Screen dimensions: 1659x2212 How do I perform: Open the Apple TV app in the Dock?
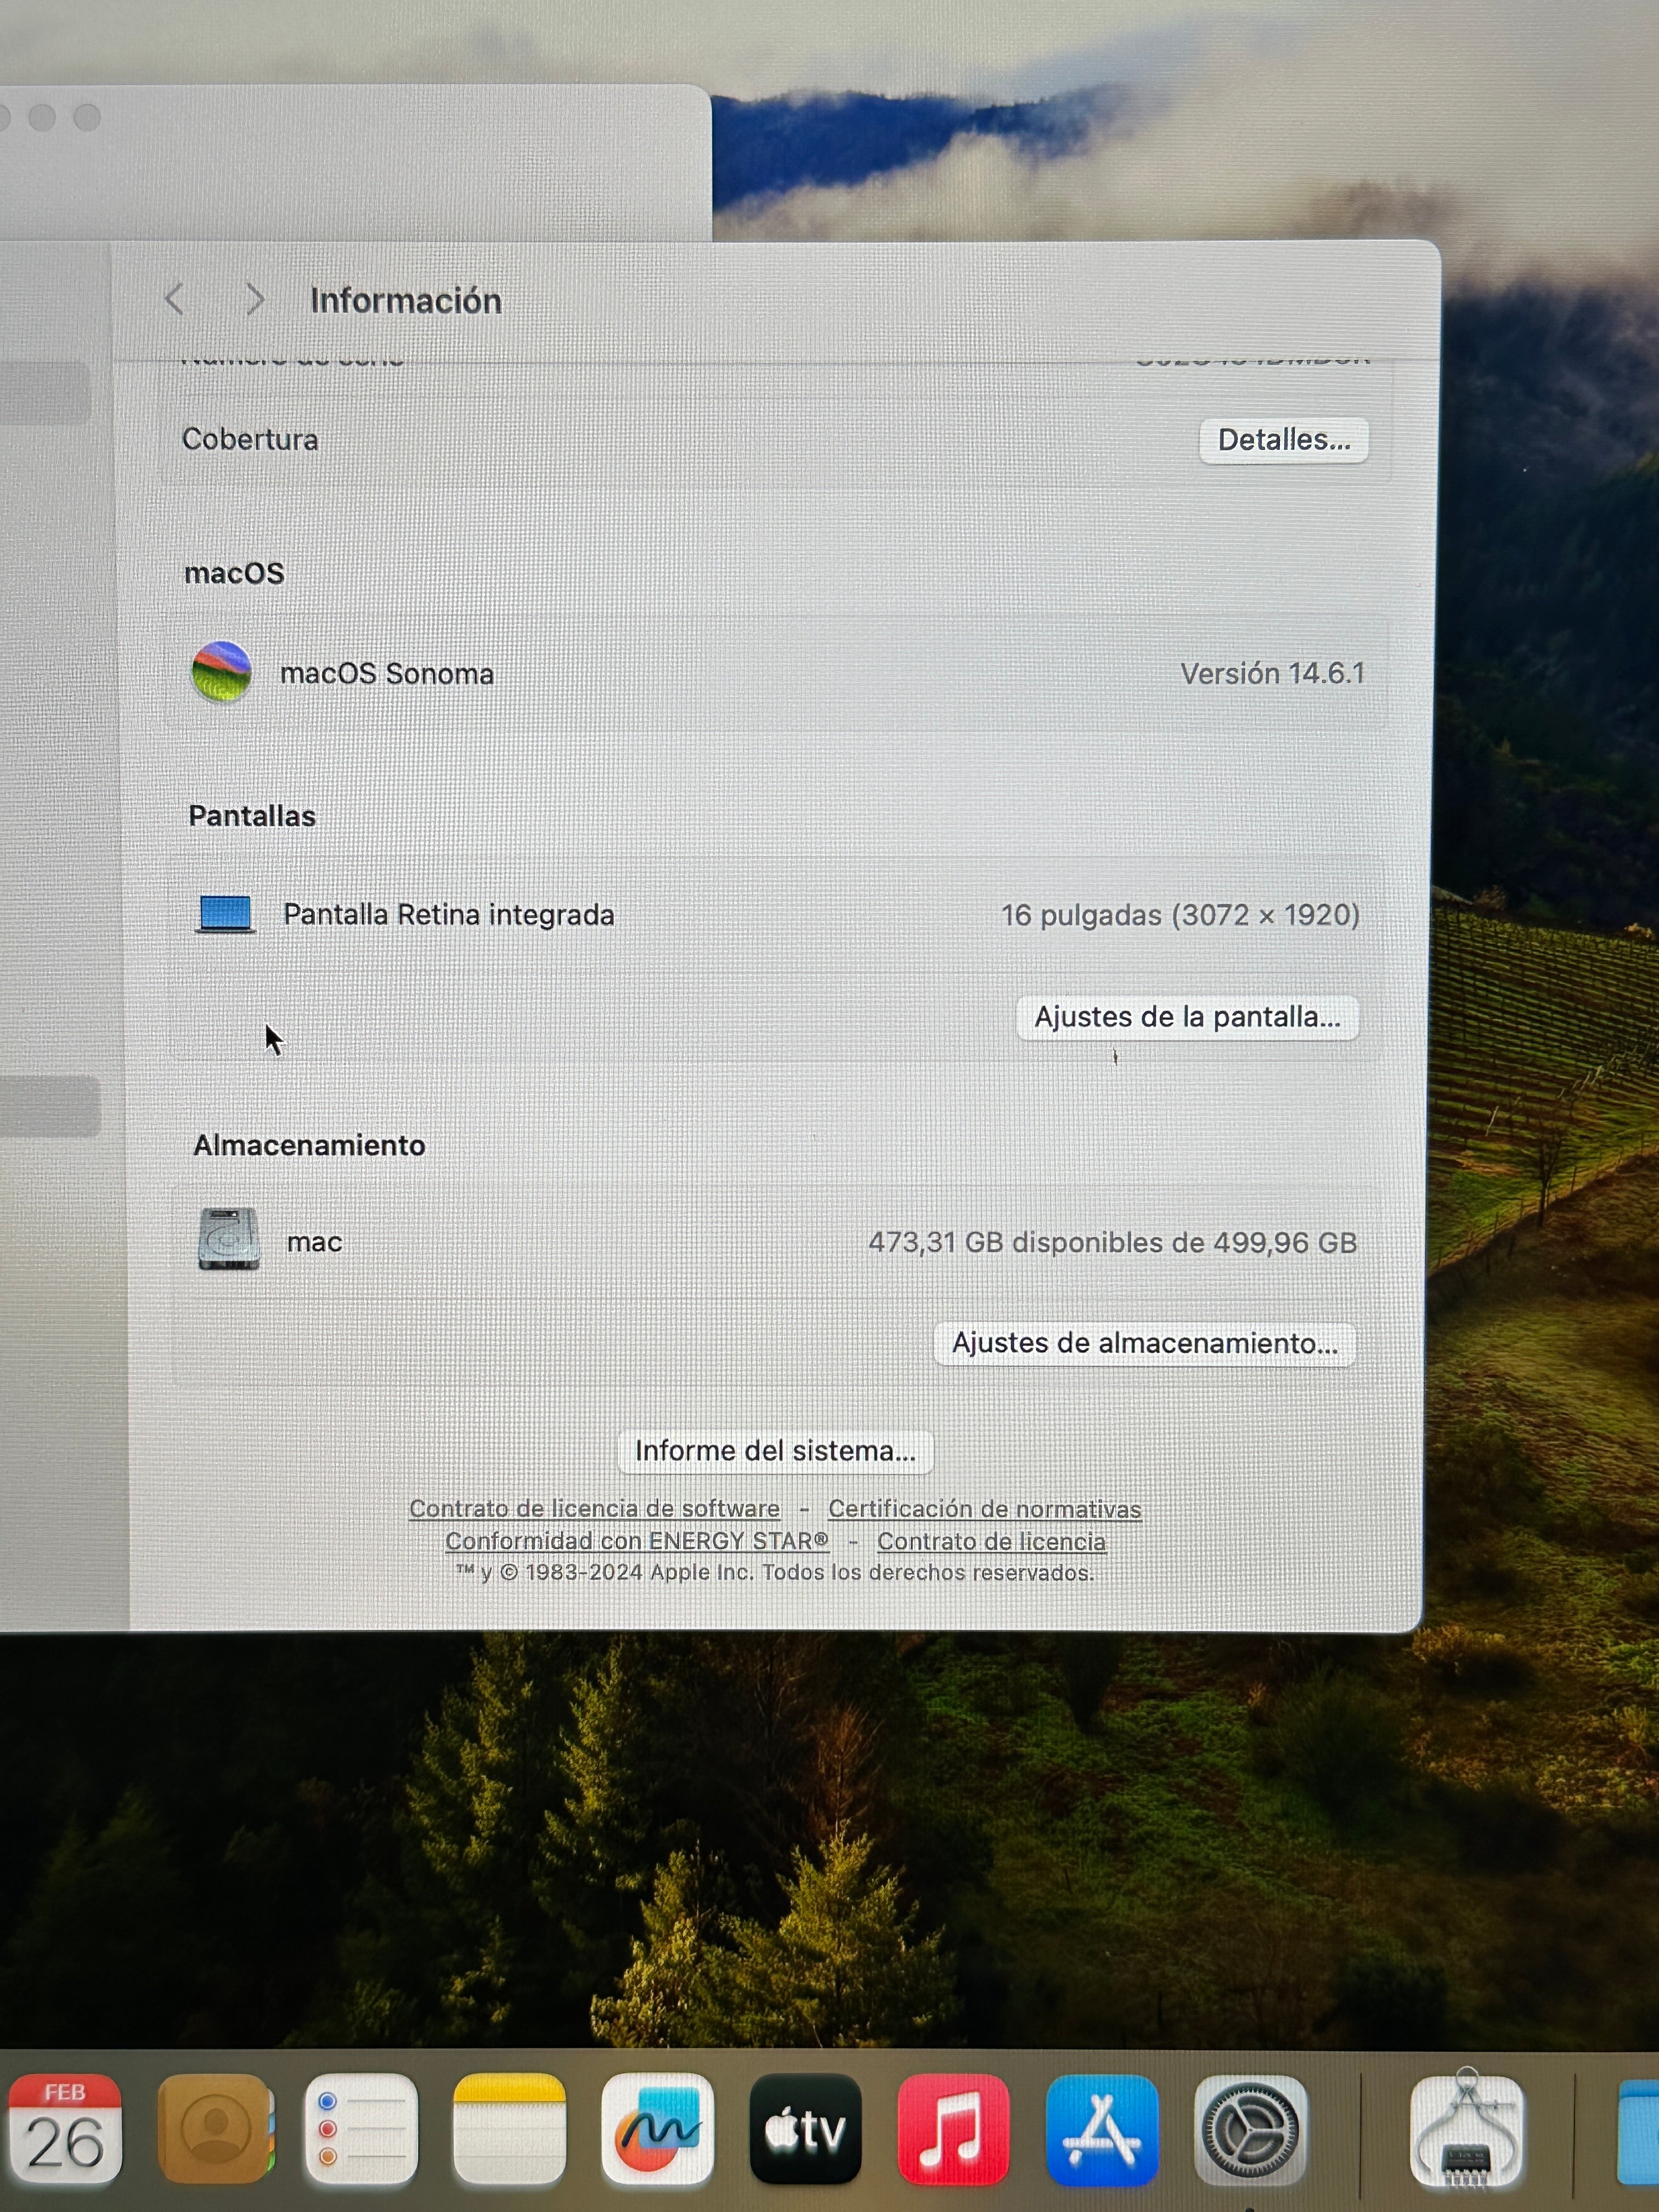click(805, 2128)
